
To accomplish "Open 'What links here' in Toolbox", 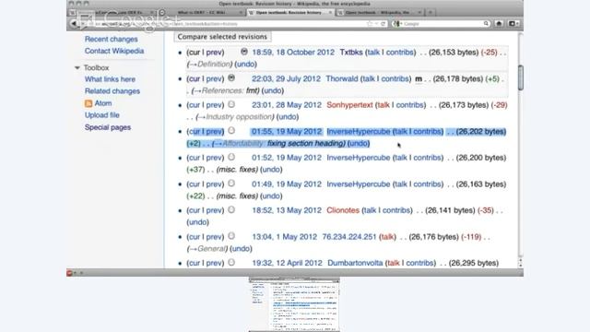I will (x=110, y=79).
